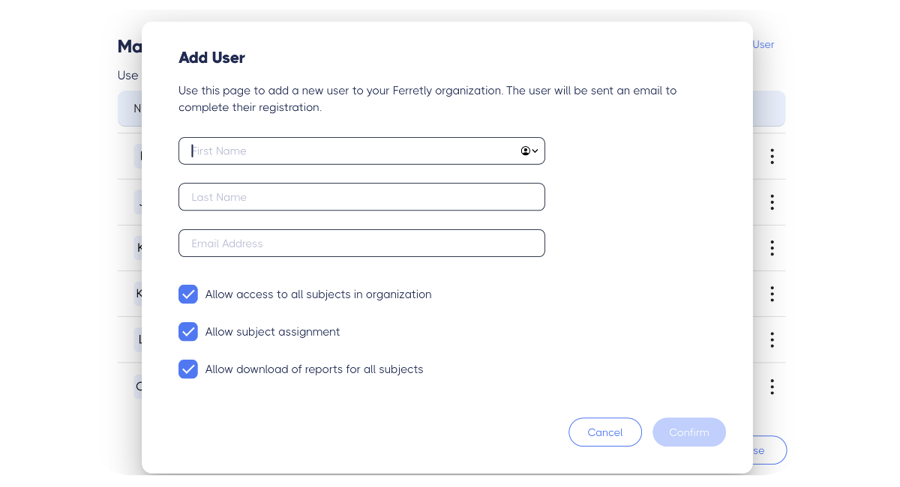Click the partially hidden User link
Image resolution: width=900 pixels, height=487 pixels.
pos(763,44)
